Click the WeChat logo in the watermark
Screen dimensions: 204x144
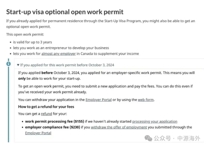click(148, 138)
